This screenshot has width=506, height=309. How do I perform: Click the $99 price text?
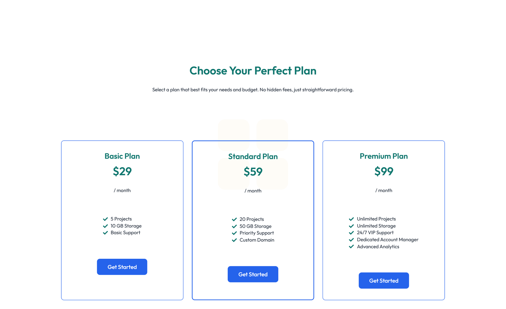coord(384,172)
